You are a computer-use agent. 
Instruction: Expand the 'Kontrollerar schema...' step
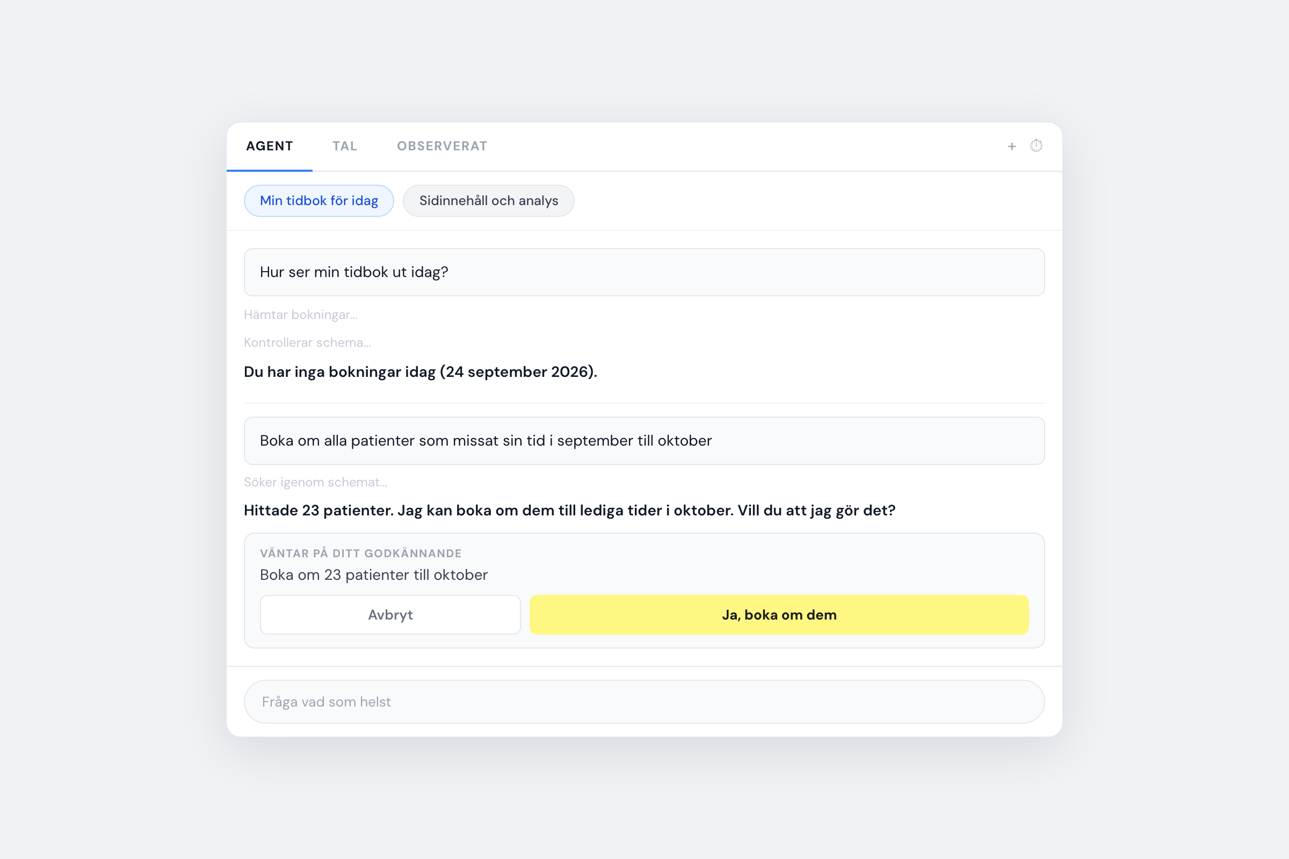(x=307, y=343)
